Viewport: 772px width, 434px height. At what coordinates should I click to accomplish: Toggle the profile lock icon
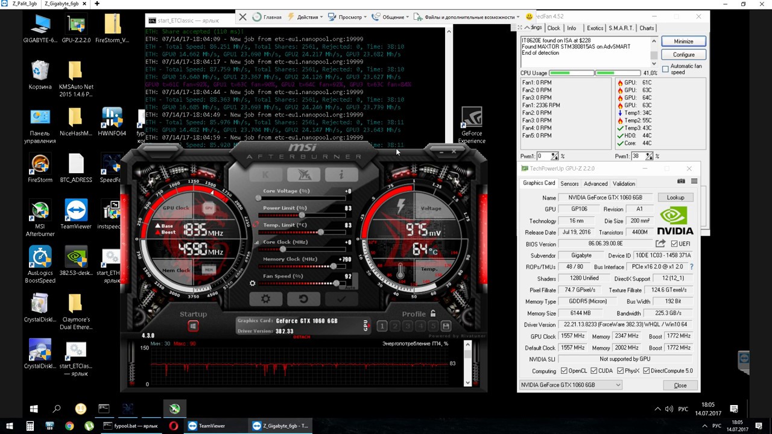(x=432, y=313)
